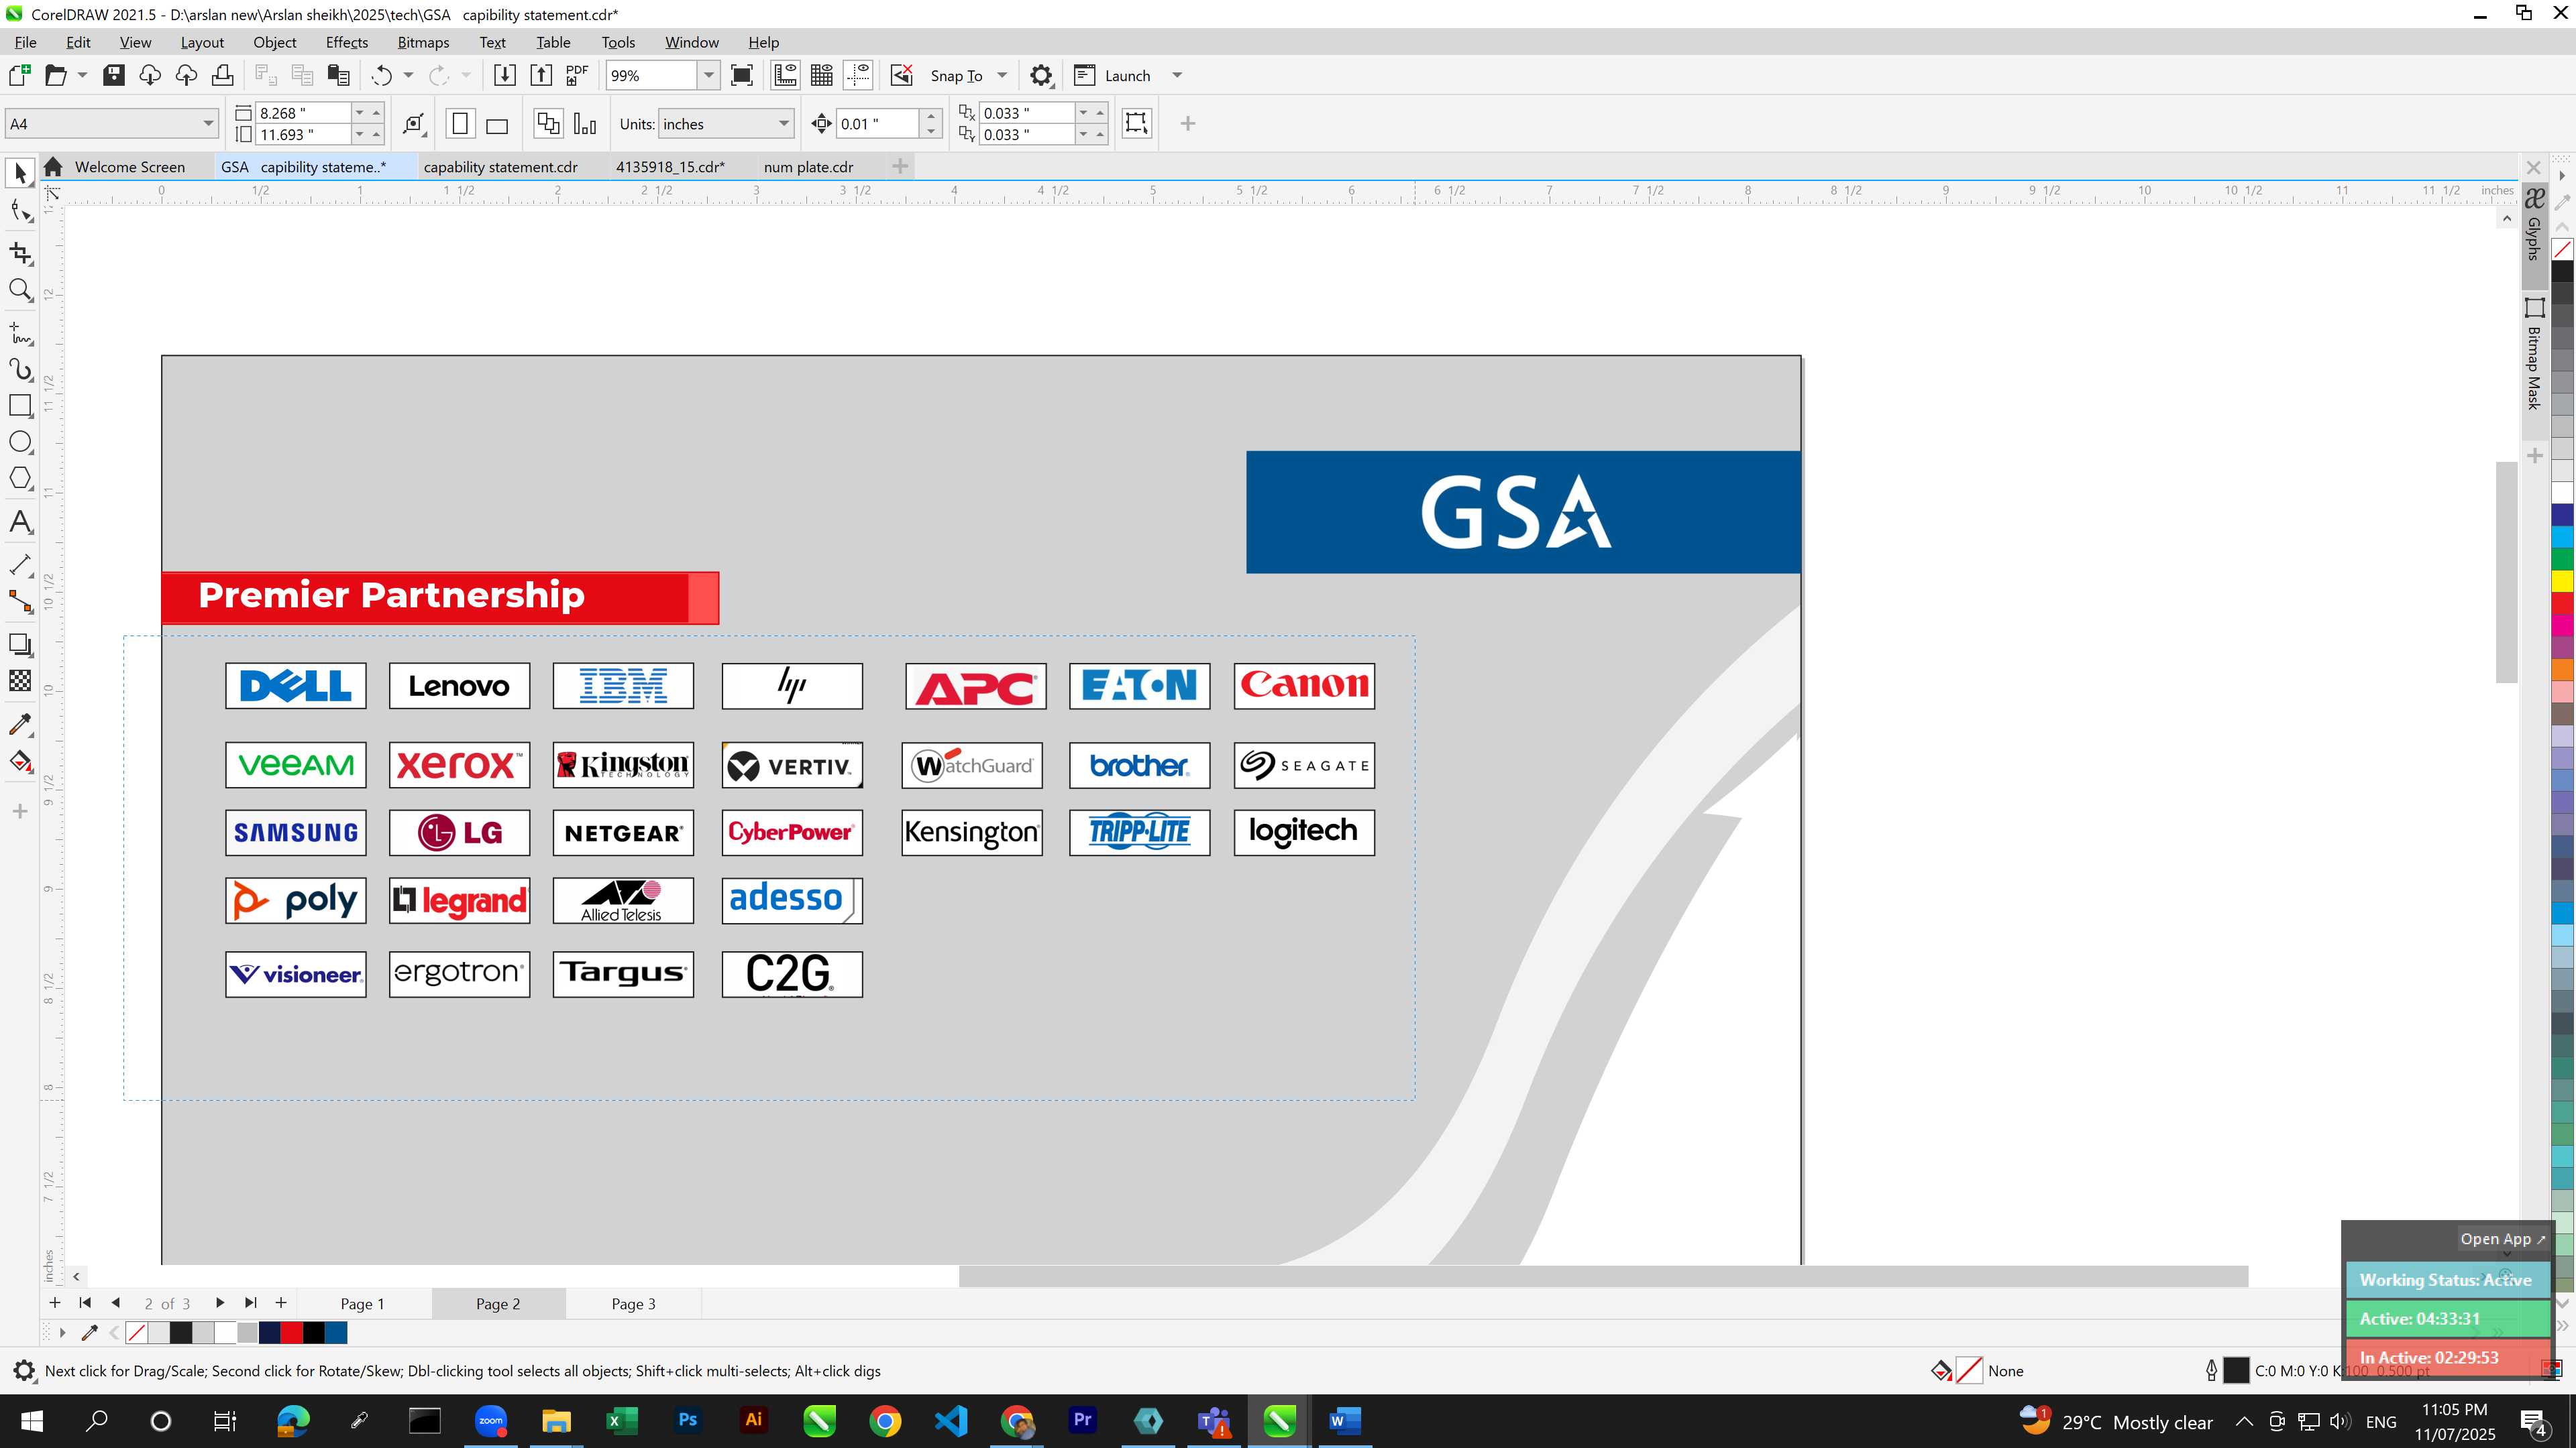Select the Color Eyedropper tool
Image resolution: width=2576 pixels, height=1448 pixels.
20,723
